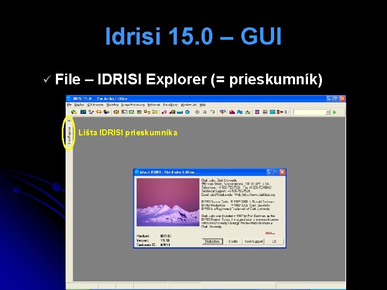Click the red-blue tree diagram icon
This screenshot has width=387, height=290.
pos(223,112)
